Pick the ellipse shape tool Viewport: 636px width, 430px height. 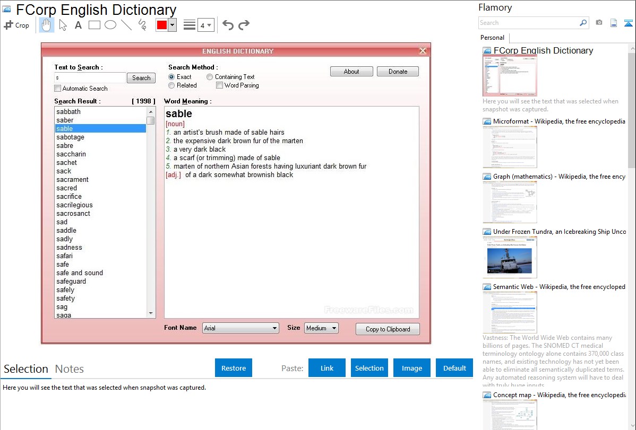tap(110, 25)
